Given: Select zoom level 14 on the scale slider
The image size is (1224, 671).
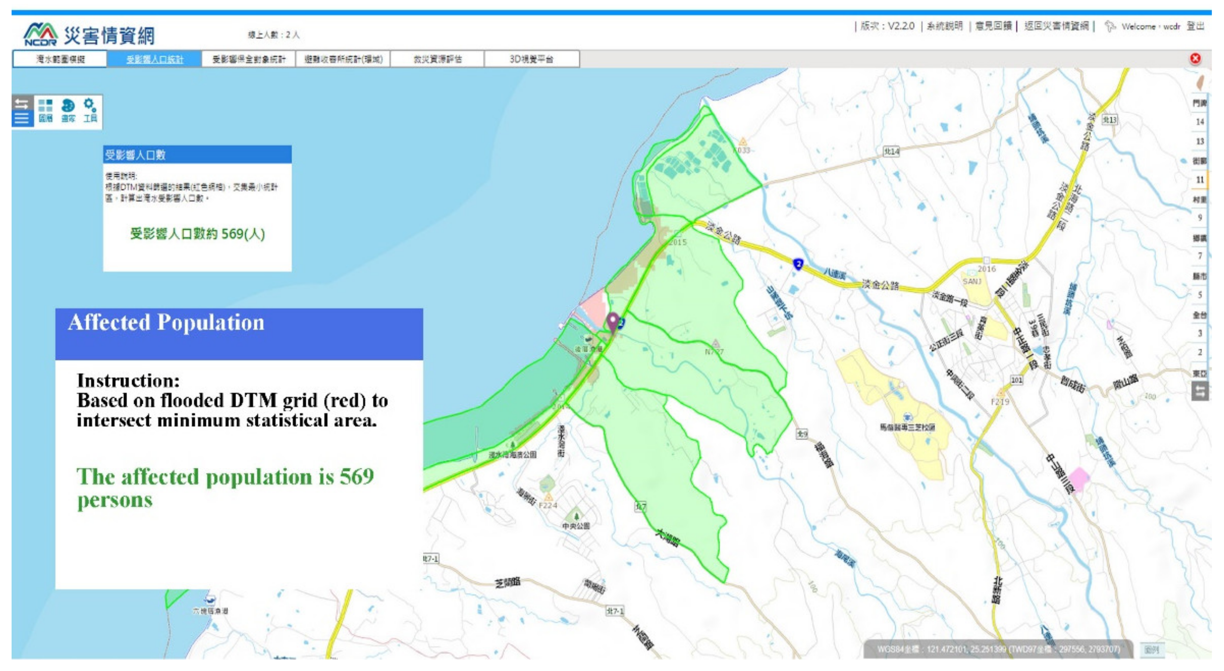Looking at the screenshot, I should 1200,122.
